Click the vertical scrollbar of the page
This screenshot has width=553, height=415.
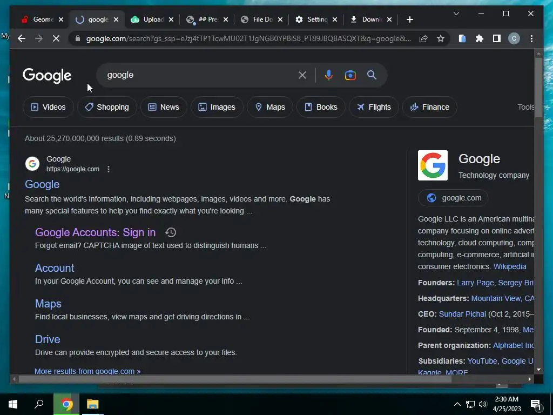click(538, 87)
